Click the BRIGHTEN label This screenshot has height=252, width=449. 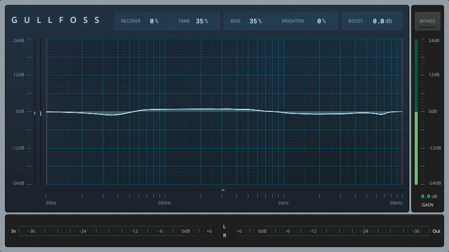[x=293, y=21]
